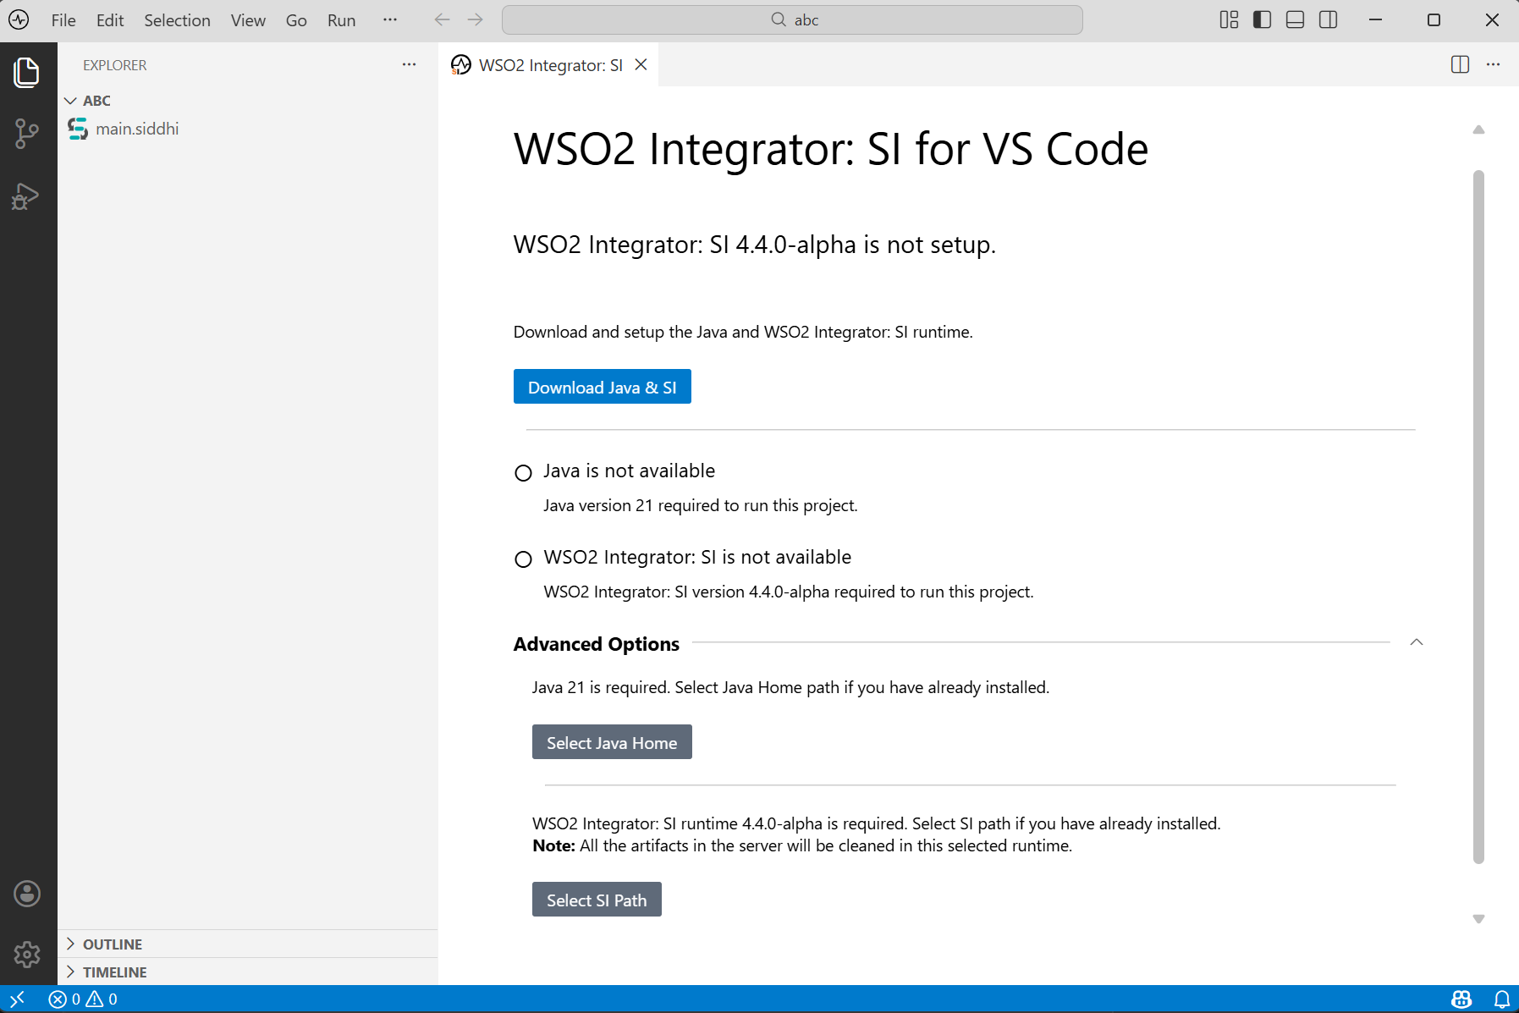Open editor More Actions ellipsis
This screenshot has height=1013, width=1519.
[1494, 64]
